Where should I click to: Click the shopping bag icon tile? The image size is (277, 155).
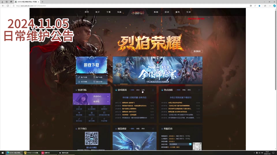(x=104, y=108)
